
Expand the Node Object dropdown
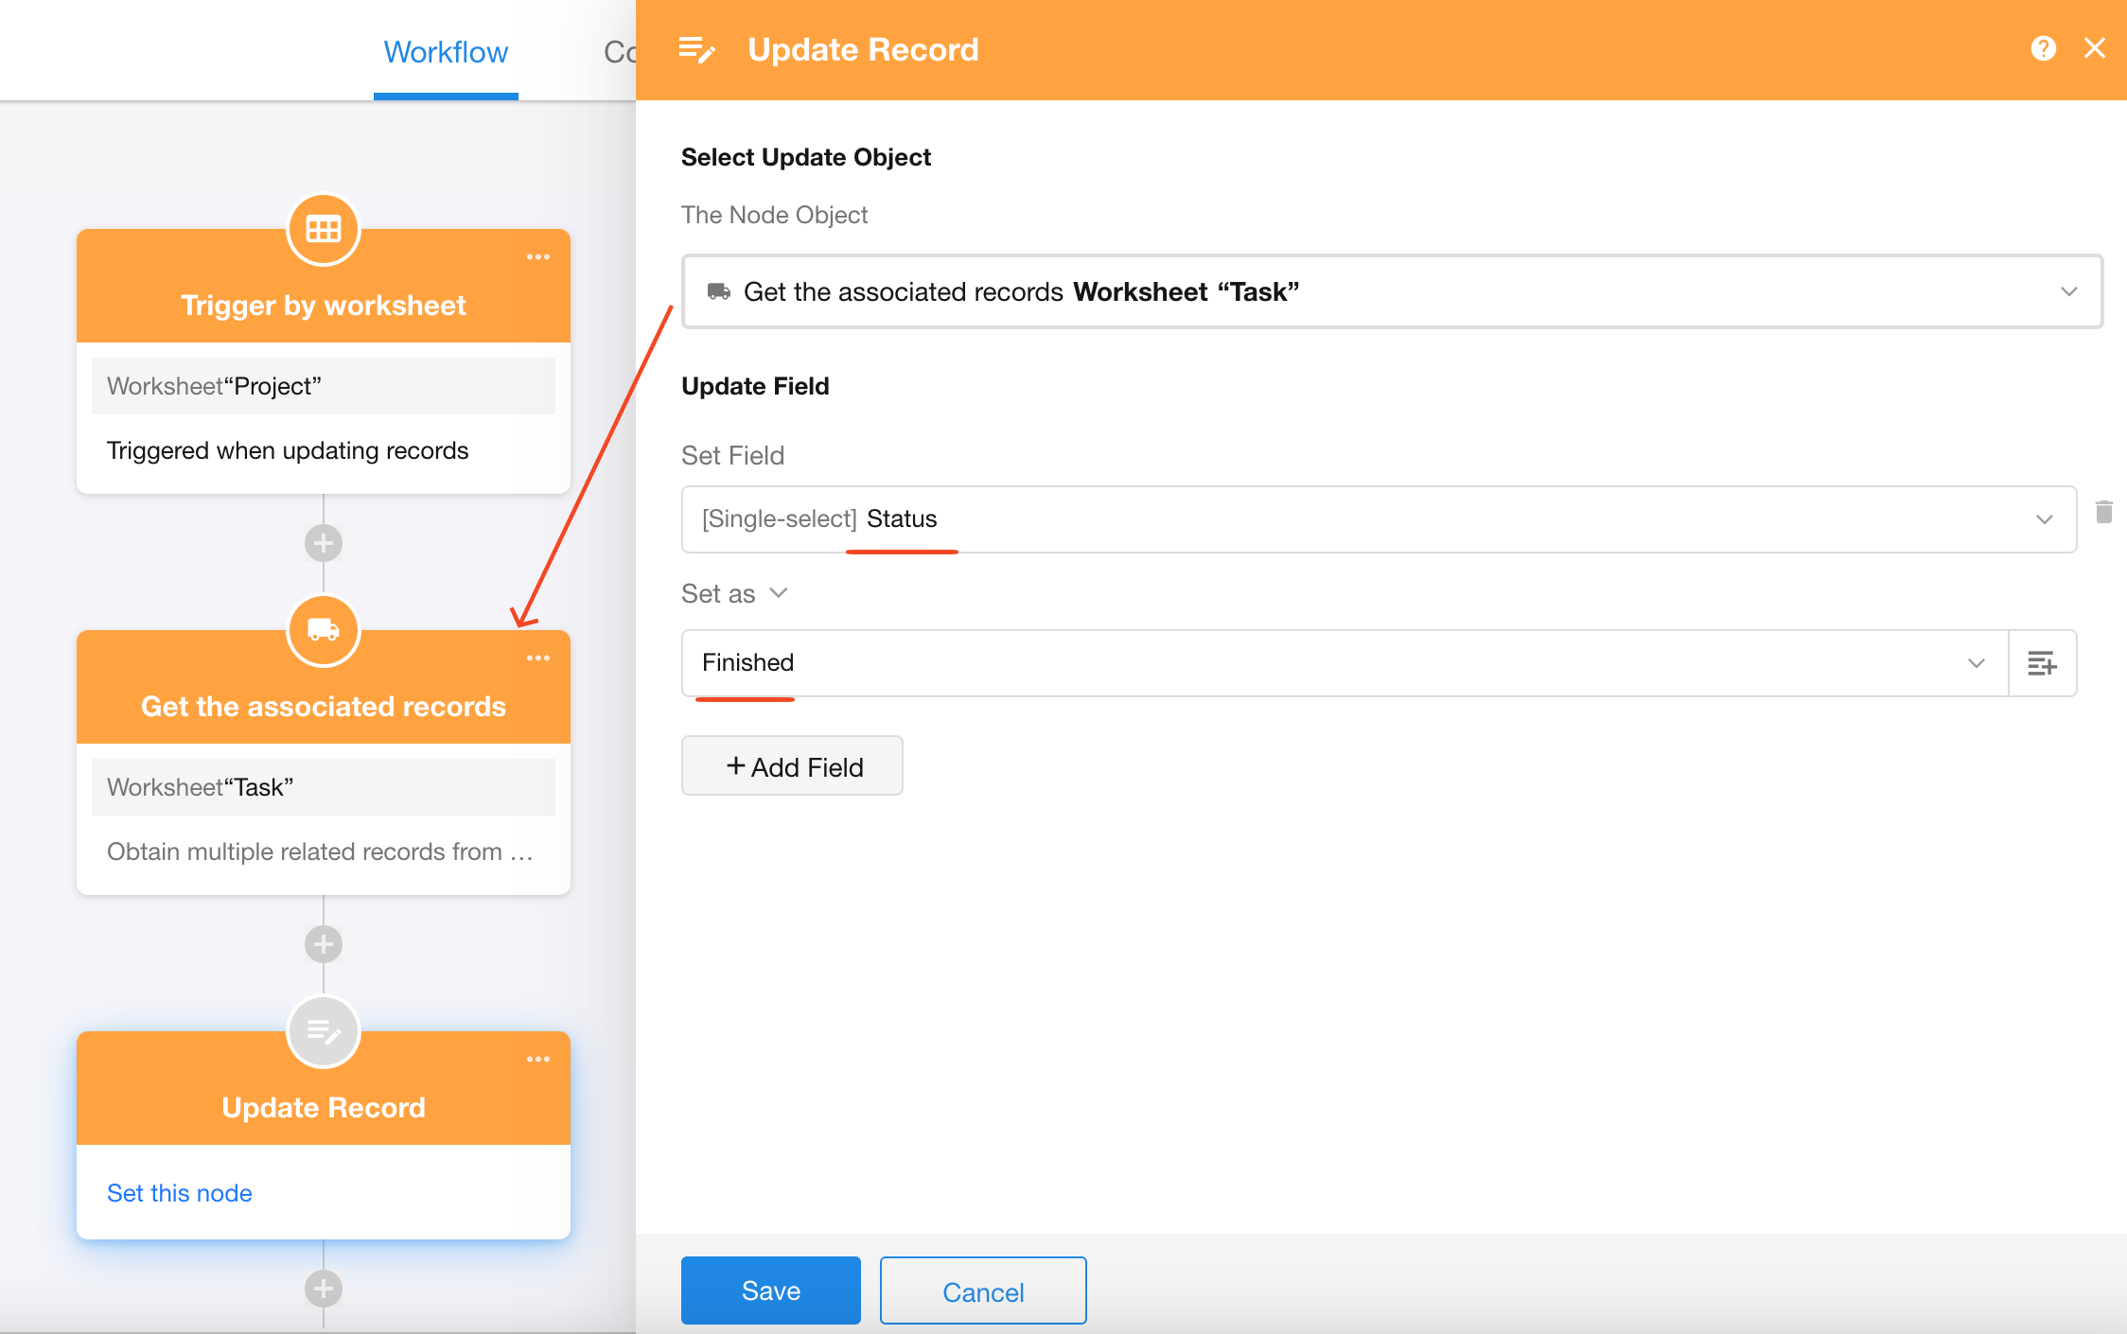[2068, 291]
